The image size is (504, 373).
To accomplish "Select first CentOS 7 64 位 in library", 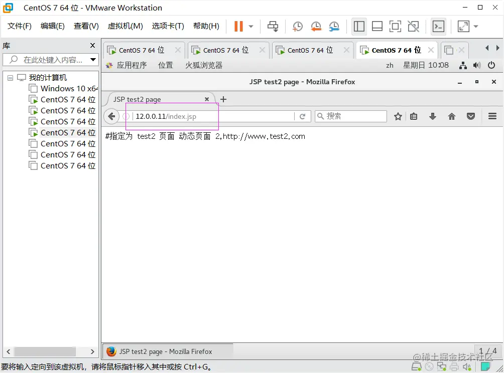I will 62,99.
